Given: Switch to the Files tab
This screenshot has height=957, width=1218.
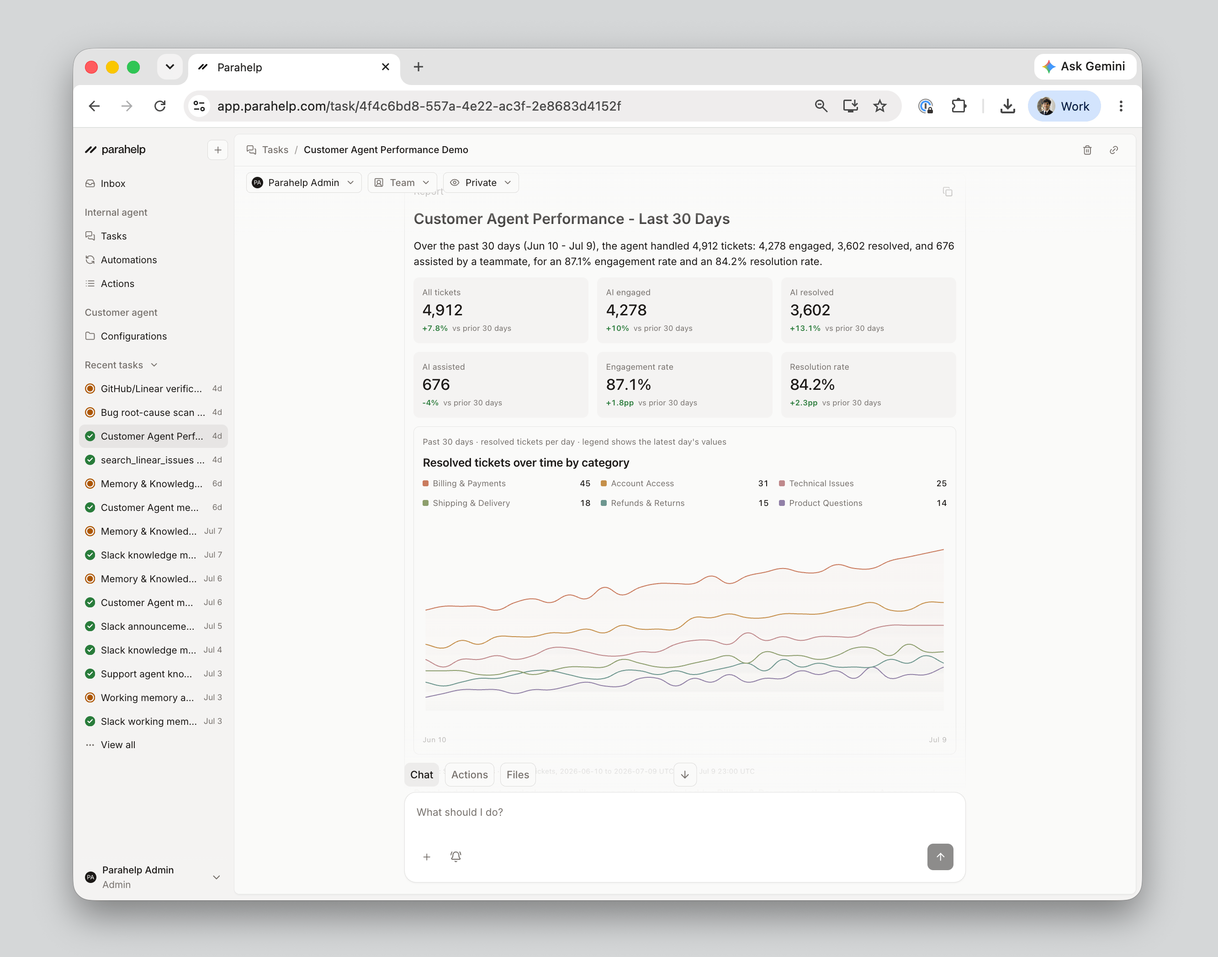Looking at the screenshot, I should 518,774.
